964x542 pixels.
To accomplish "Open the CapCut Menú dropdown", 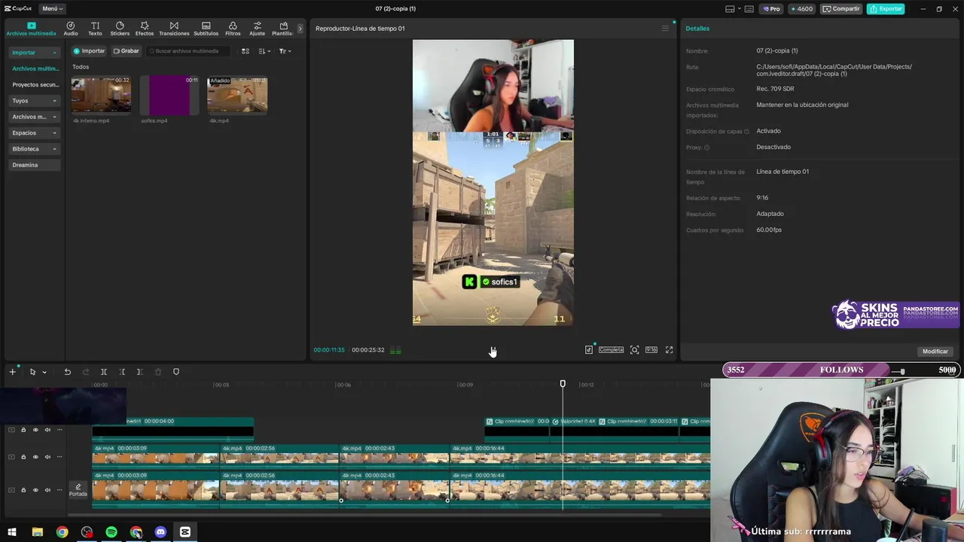I will (x=52, y=9).
